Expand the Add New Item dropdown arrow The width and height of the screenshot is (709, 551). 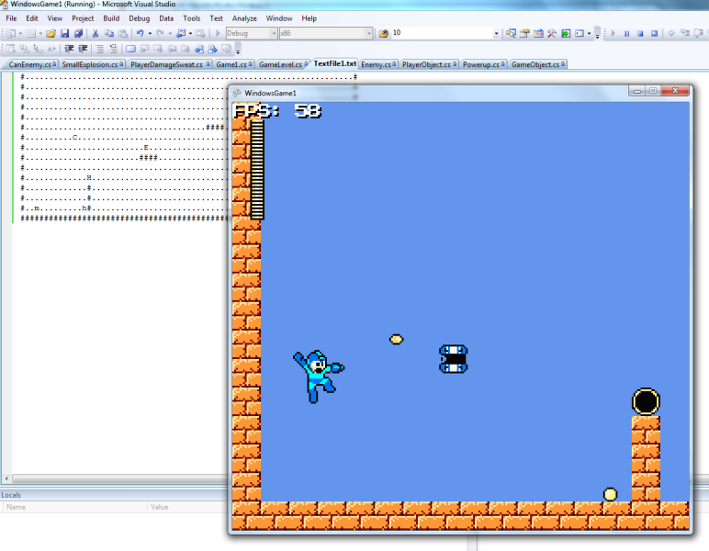(40, 33)
